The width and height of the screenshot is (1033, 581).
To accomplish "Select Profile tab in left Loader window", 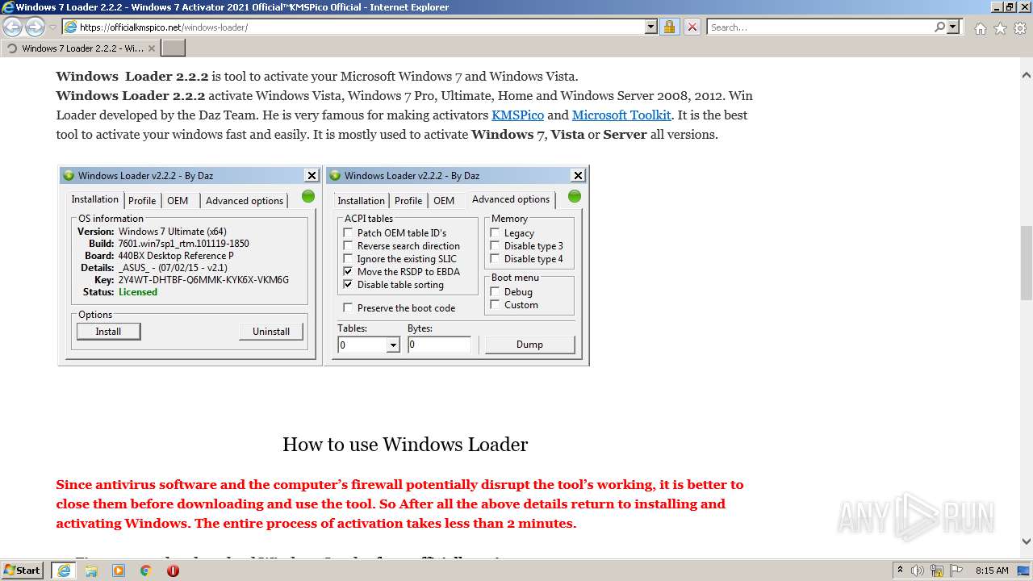I will pos(142,201).
